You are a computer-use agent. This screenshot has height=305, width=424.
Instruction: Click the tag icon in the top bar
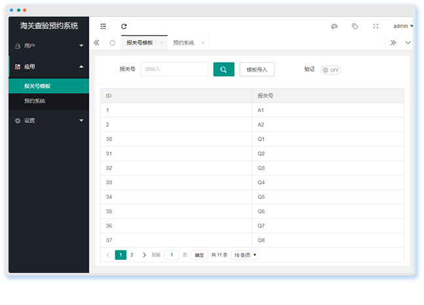[355, 26]
